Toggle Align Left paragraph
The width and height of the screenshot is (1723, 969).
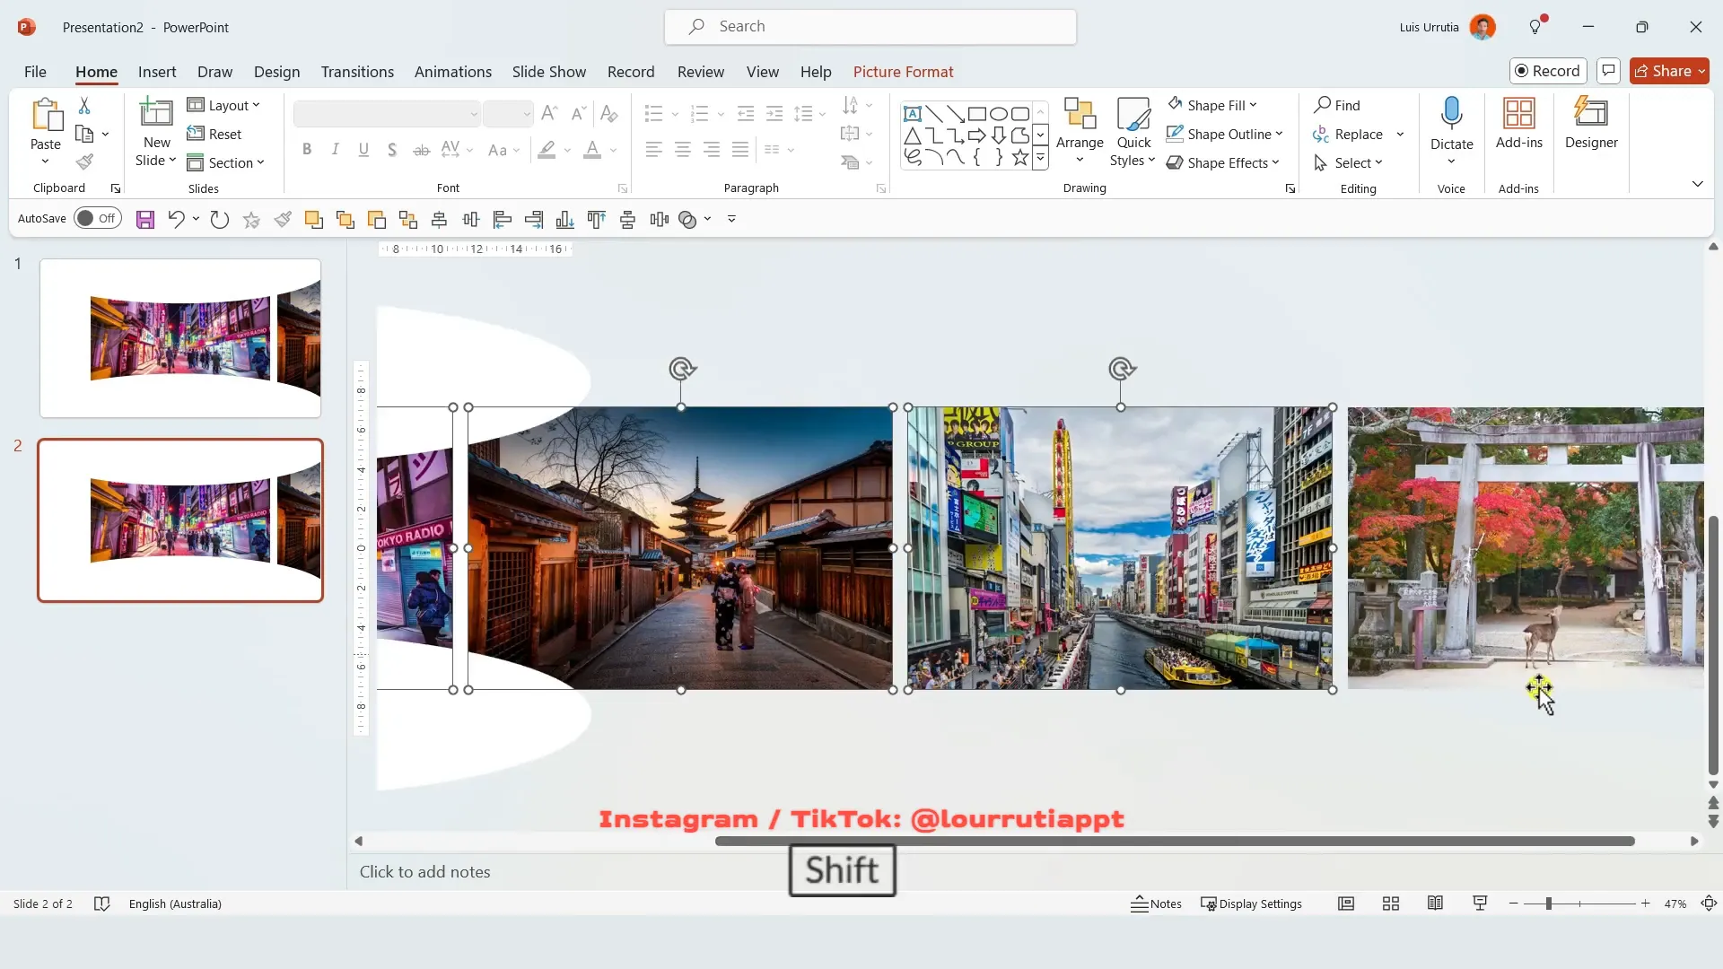[654, 150]
